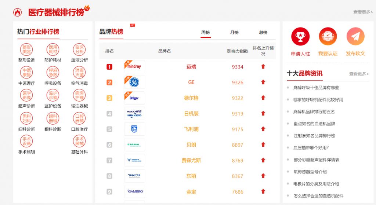Screen dimensions: 376x205
Task: Click the Gambro brand logo
Action: pos(134,191)
